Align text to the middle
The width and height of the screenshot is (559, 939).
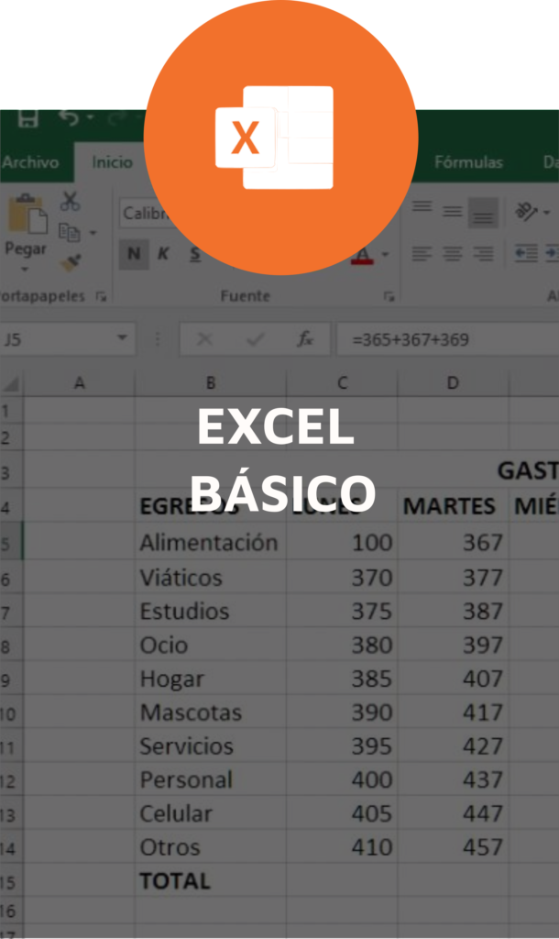[x=453, y=212]
